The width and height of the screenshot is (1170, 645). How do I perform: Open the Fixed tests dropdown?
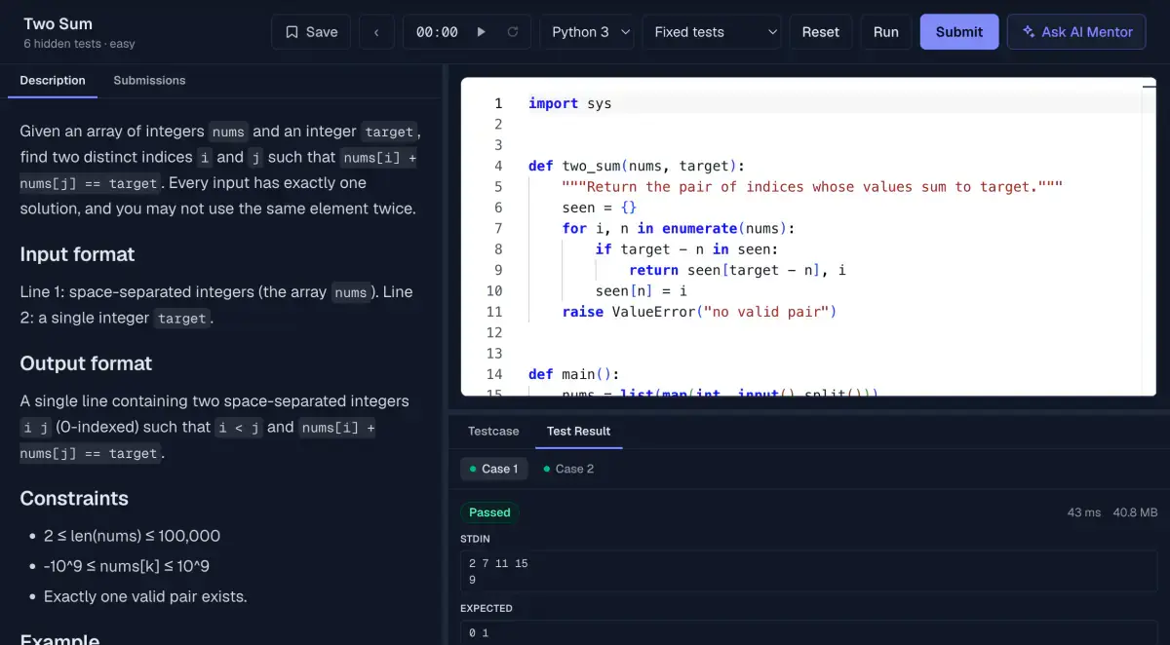(x=713, y=32)
